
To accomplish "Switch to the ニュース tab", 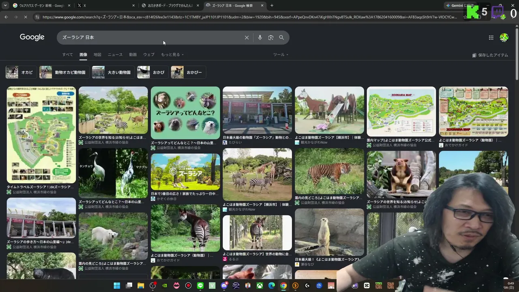I will coord(115,55).
